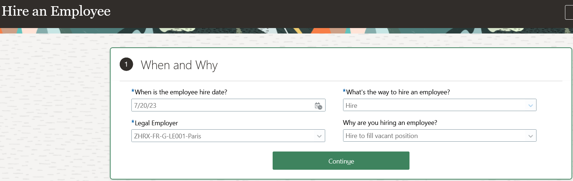Open the way to hire dropdown arrow
This screenshot has width=573, height=181.
[x=531, y=106]
